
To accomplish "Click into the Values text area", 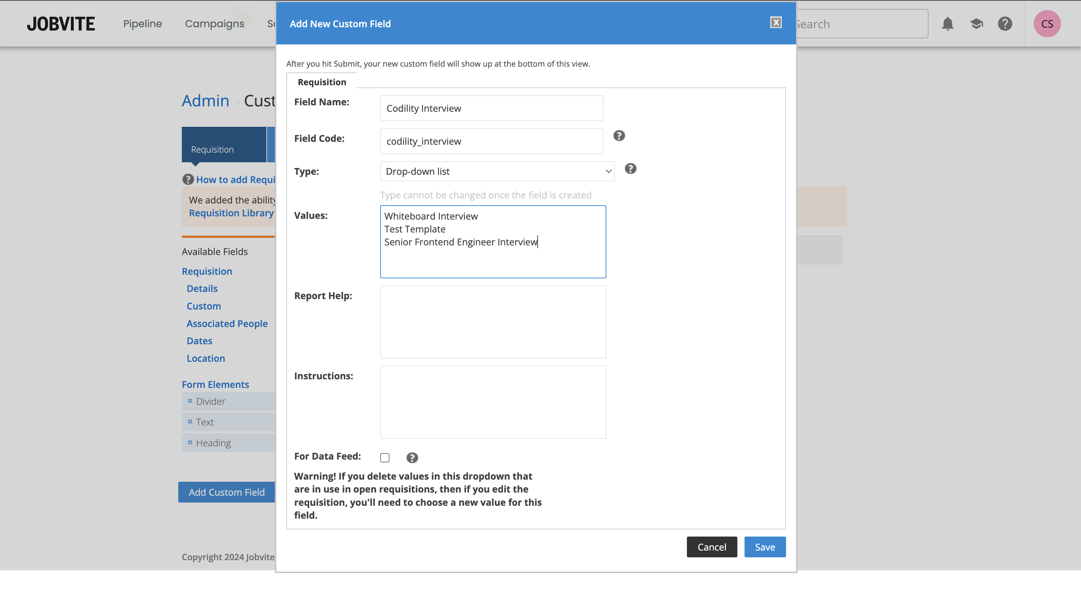I will (x=493, y=241).
